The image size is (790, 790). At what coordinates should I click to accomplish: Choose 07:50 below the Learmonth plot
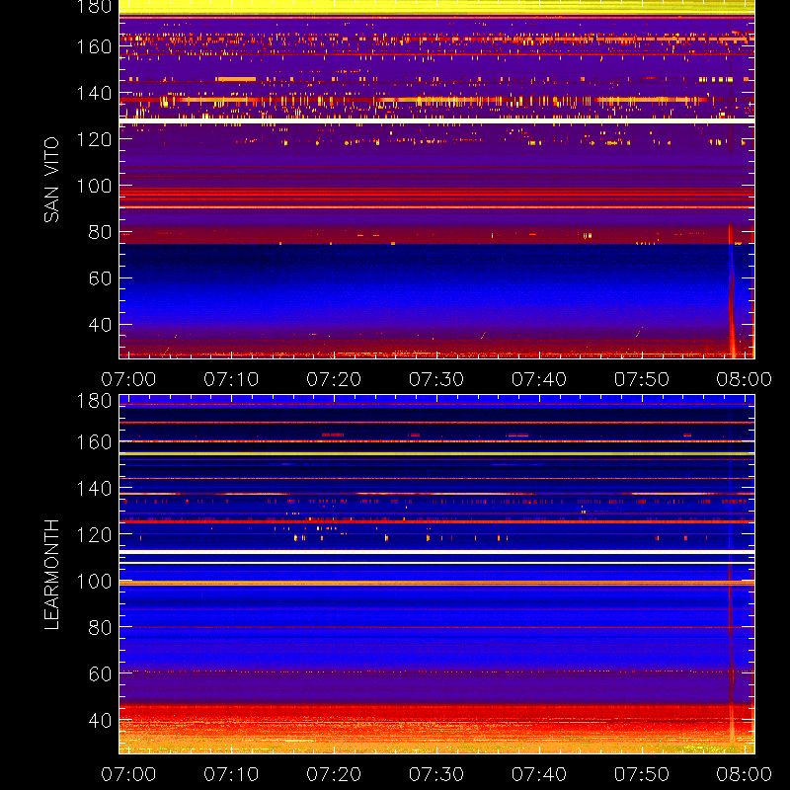[641, 774]
